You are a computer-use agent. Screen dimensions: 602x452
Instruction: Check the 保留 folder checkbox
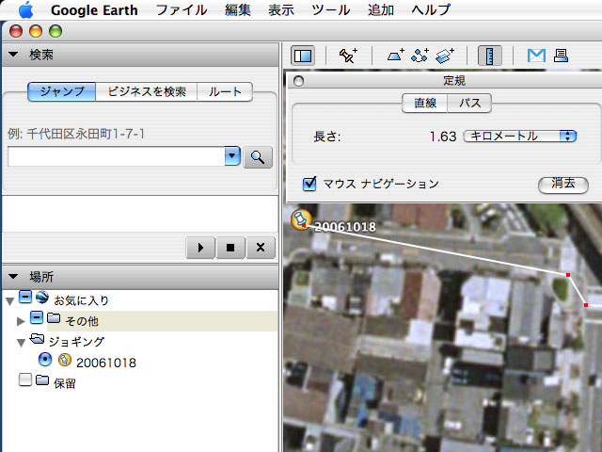tap(25, 379)
